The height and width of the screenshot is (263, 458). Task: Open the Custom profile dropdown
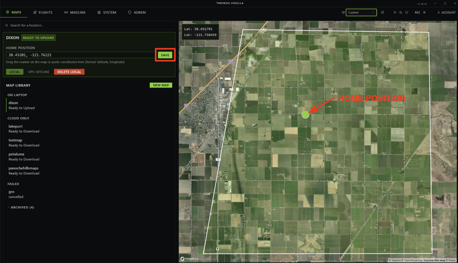[361, 12]
